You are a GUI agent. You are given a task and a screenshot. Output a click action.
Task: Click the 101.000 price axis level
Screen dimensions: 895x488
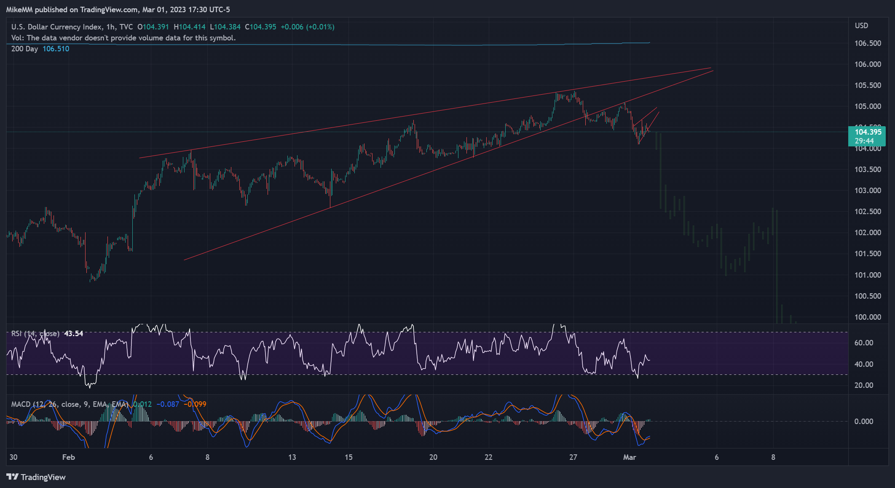868,275
